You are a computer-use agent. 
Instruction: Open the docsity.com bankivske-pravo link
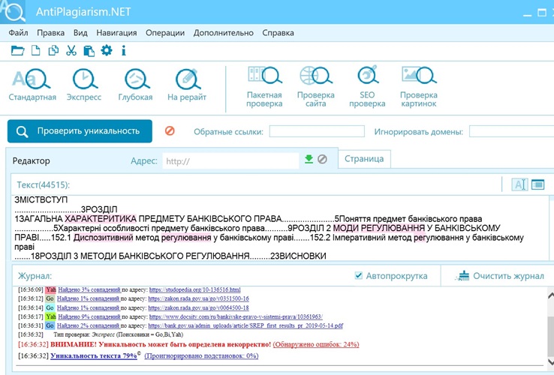236,316
